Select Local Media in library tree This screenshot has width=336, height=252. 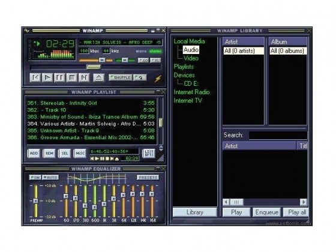tap(189, 41)
